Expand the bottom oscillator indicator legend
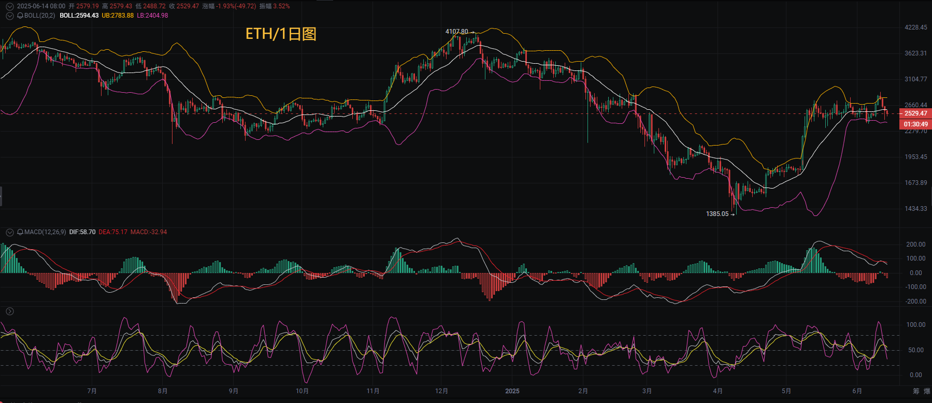This screenshot has width=932, height=403. click(x=9, y=311)
